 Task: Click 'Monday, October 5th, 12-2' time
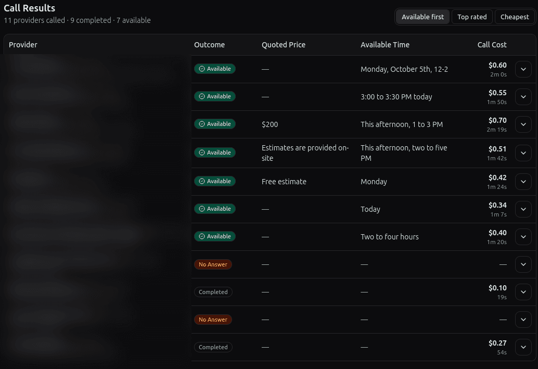tap(404, 69)
